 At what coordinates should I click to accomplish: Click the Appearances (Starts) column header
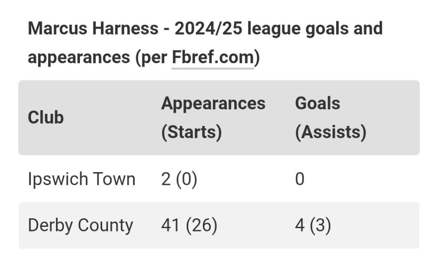[213, 117]
